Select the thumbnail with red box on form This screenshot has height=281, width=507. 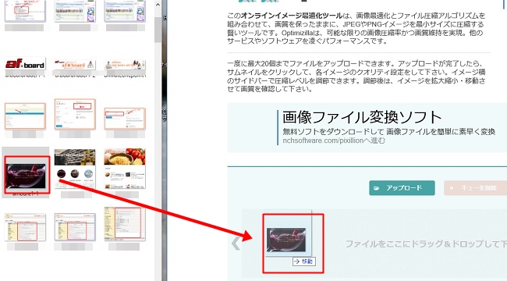pos(75,114)
